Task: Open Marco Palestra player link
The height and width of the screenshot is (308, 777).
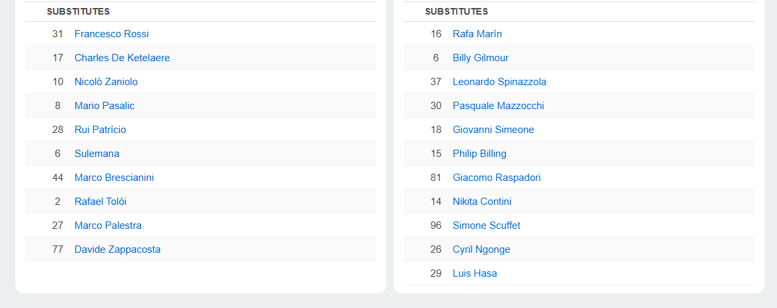Action: coord(108,226)
